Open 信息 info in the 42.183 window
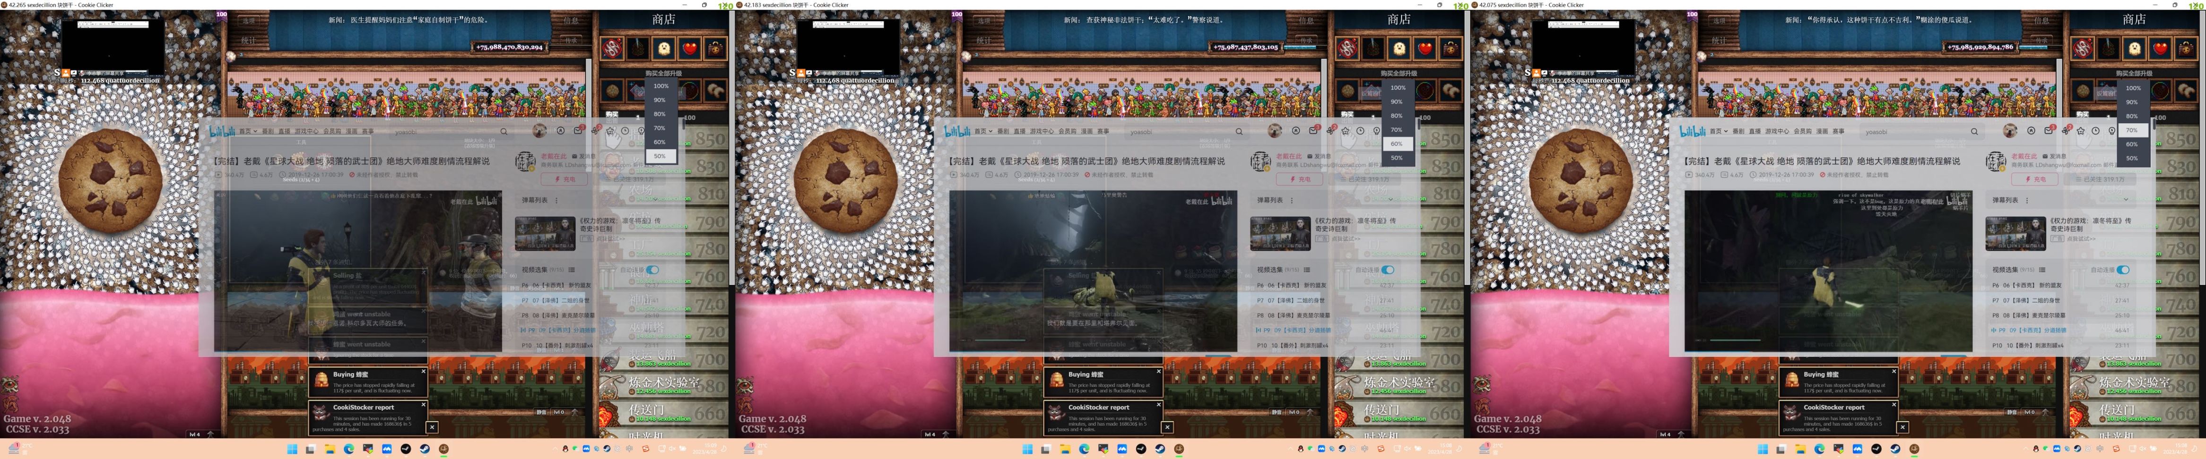Image resolution: width=2206 pixels, height=459 pixels. [1307, 20]
